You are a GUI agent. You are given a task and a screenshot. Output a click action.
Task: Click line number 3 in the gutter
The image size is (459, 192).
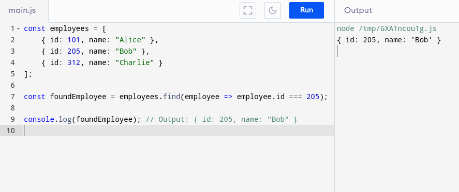[x=12, y=52]
